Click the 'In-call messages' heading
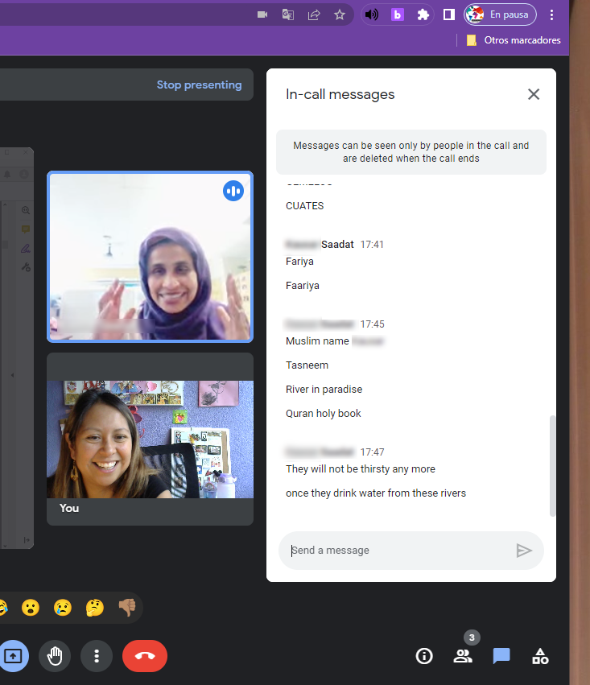590x685 pixels. click(340, 94)
